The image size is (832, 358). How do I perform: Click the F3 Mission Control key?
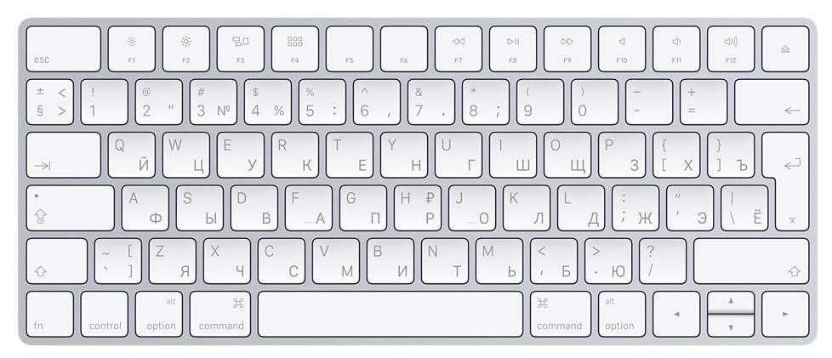(x=241, y=48)
